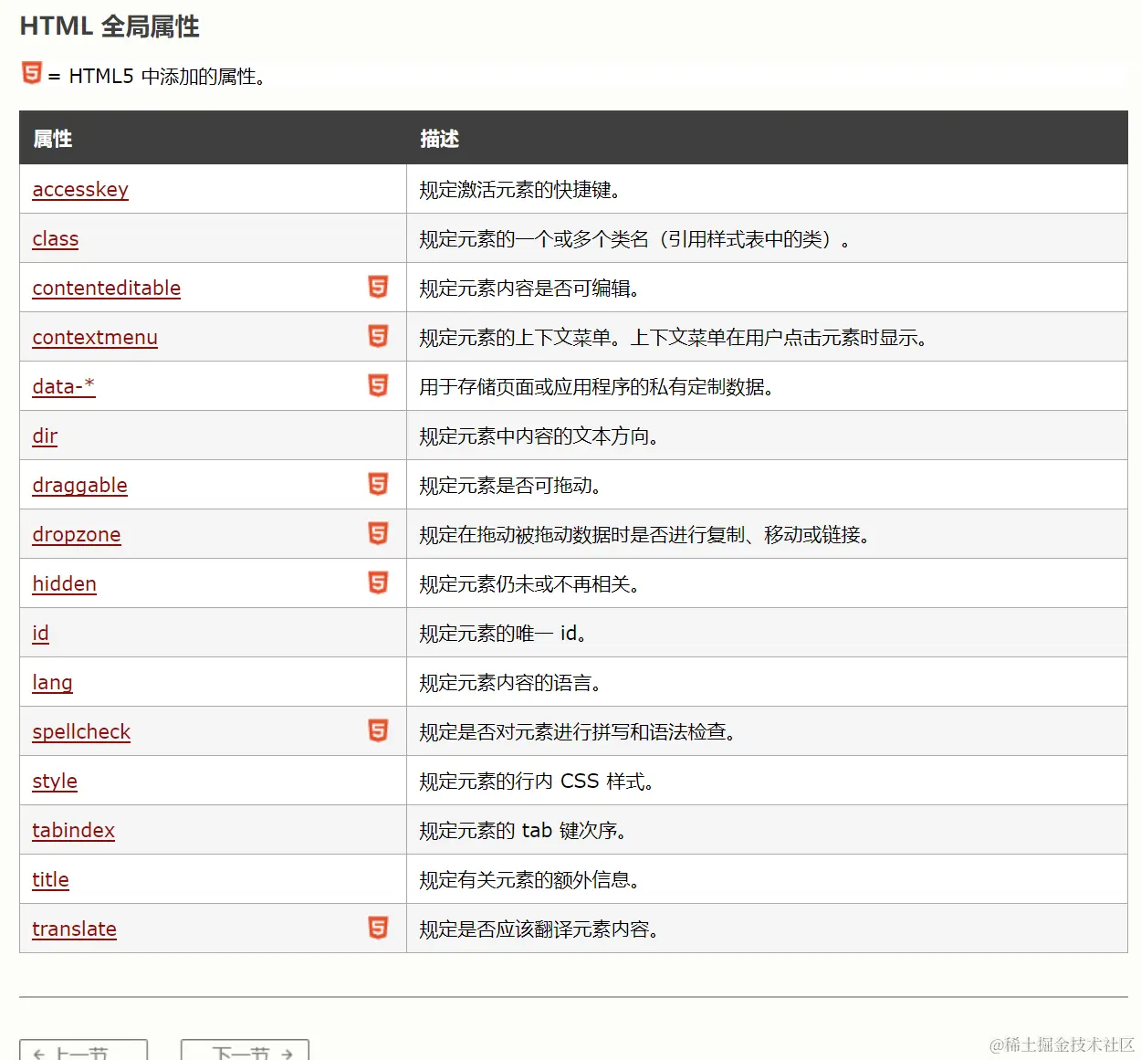This screenshot has width=1141, height=1060.
Task: Click the HTML5 badge next to spellcheck
Action: pos(378,730)
